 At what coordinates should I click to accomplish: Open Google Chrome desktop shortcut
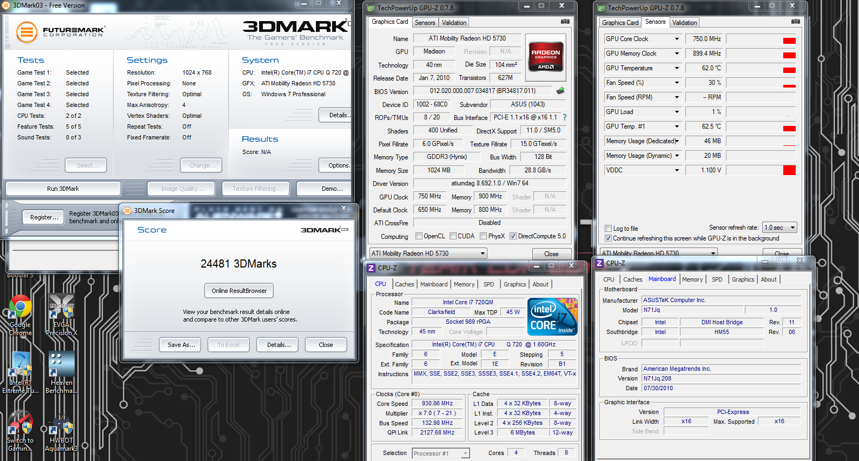point(20,316)
